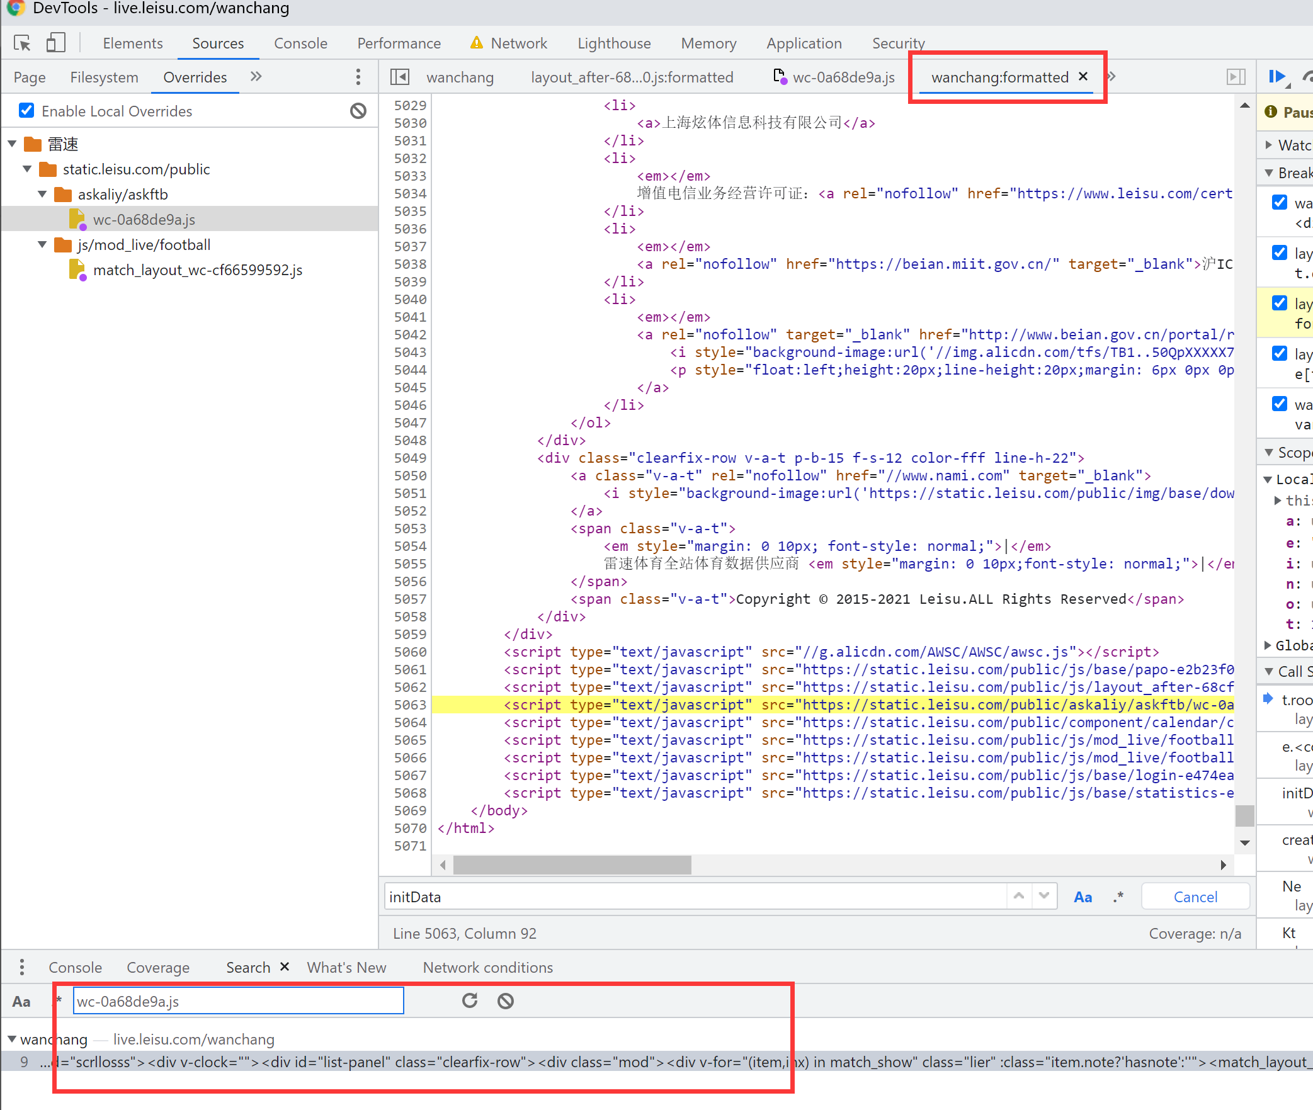Collapse the 雷速 root folder
Screen dimensions: 1313x1110
[12, 144]
